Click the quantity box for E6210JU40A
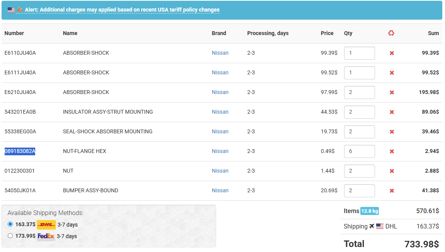445x252 pixels. coord(359,92)
